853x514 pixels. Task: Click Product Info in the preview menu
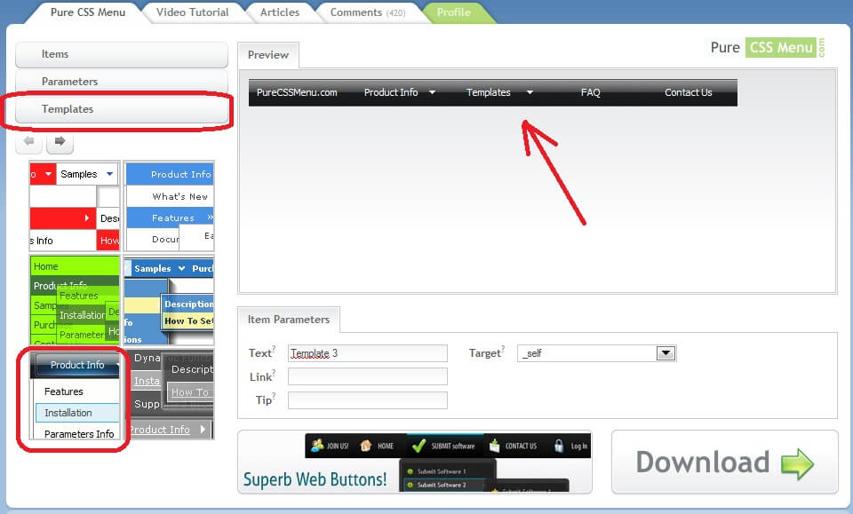tap(391, 92)
